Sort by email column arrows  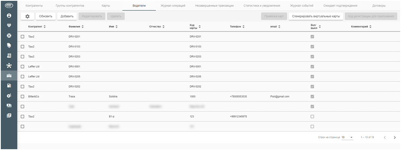[x=279, y=27]
